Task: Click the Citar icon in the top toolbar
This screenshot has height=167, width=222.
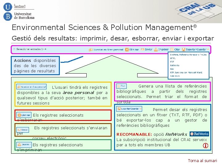Action: tap(172, 49)
